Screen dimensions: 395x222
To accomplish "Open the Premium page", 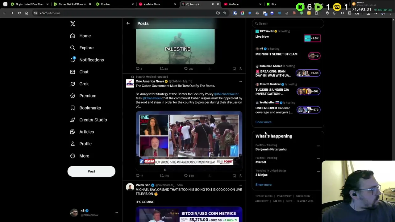I will pos(83,96).
